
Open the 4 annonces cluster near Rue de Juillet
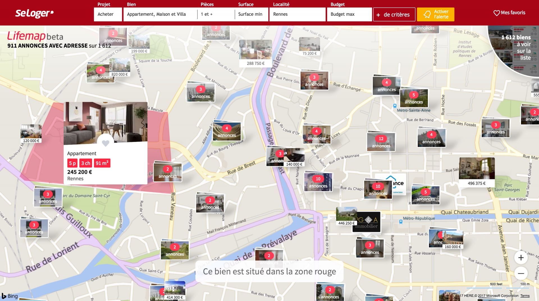pos(316,134)
